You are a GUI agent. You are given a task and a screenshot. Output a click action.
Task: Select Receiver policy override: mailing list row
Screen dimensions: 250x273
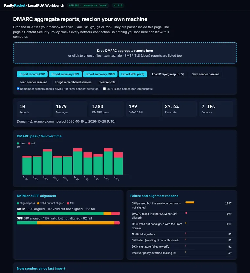[x=182, y=253]
